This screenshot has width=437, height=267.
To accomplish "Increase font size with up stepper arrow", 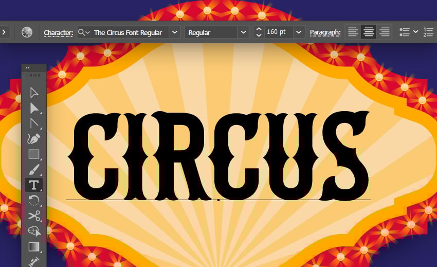I will 259,29.
